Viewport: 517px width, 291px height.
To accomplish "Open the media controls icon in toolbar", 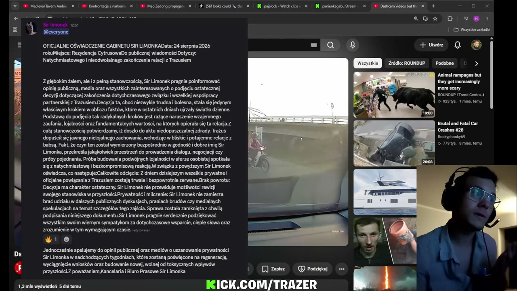I will click(466, 19).
